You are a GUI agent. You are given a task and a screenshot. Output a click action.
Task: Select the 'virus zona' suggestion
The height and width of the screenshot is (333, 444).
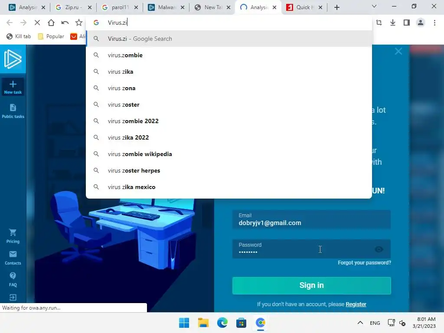229,88
